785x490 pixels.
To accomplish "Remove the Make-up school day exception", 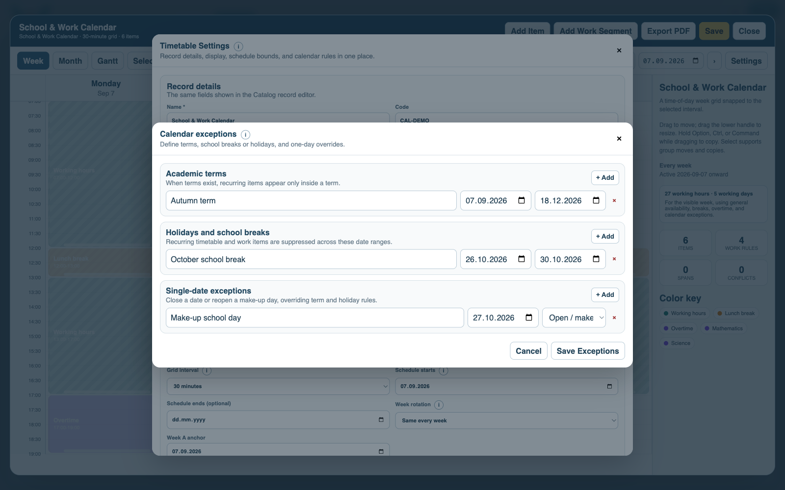I will click(614, 318).
